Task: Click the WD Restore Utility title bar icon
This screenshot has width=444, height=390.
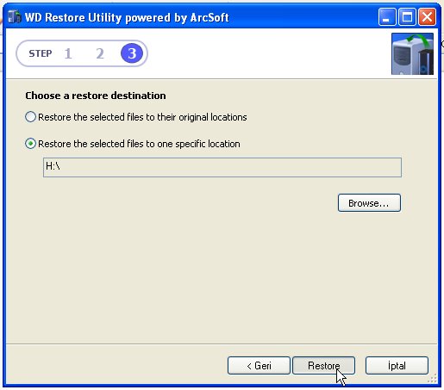Action: (x=14, y=17)
